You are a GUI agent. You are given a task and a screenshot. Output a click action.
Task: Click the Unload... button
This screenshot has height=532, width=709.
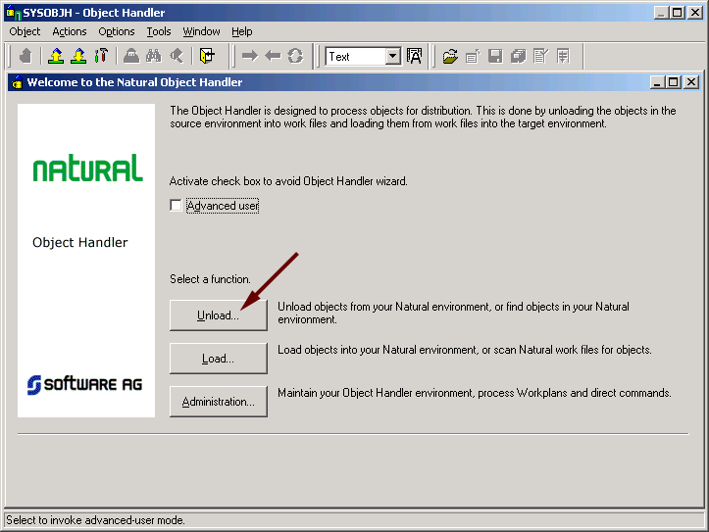[x=219, y=315]
